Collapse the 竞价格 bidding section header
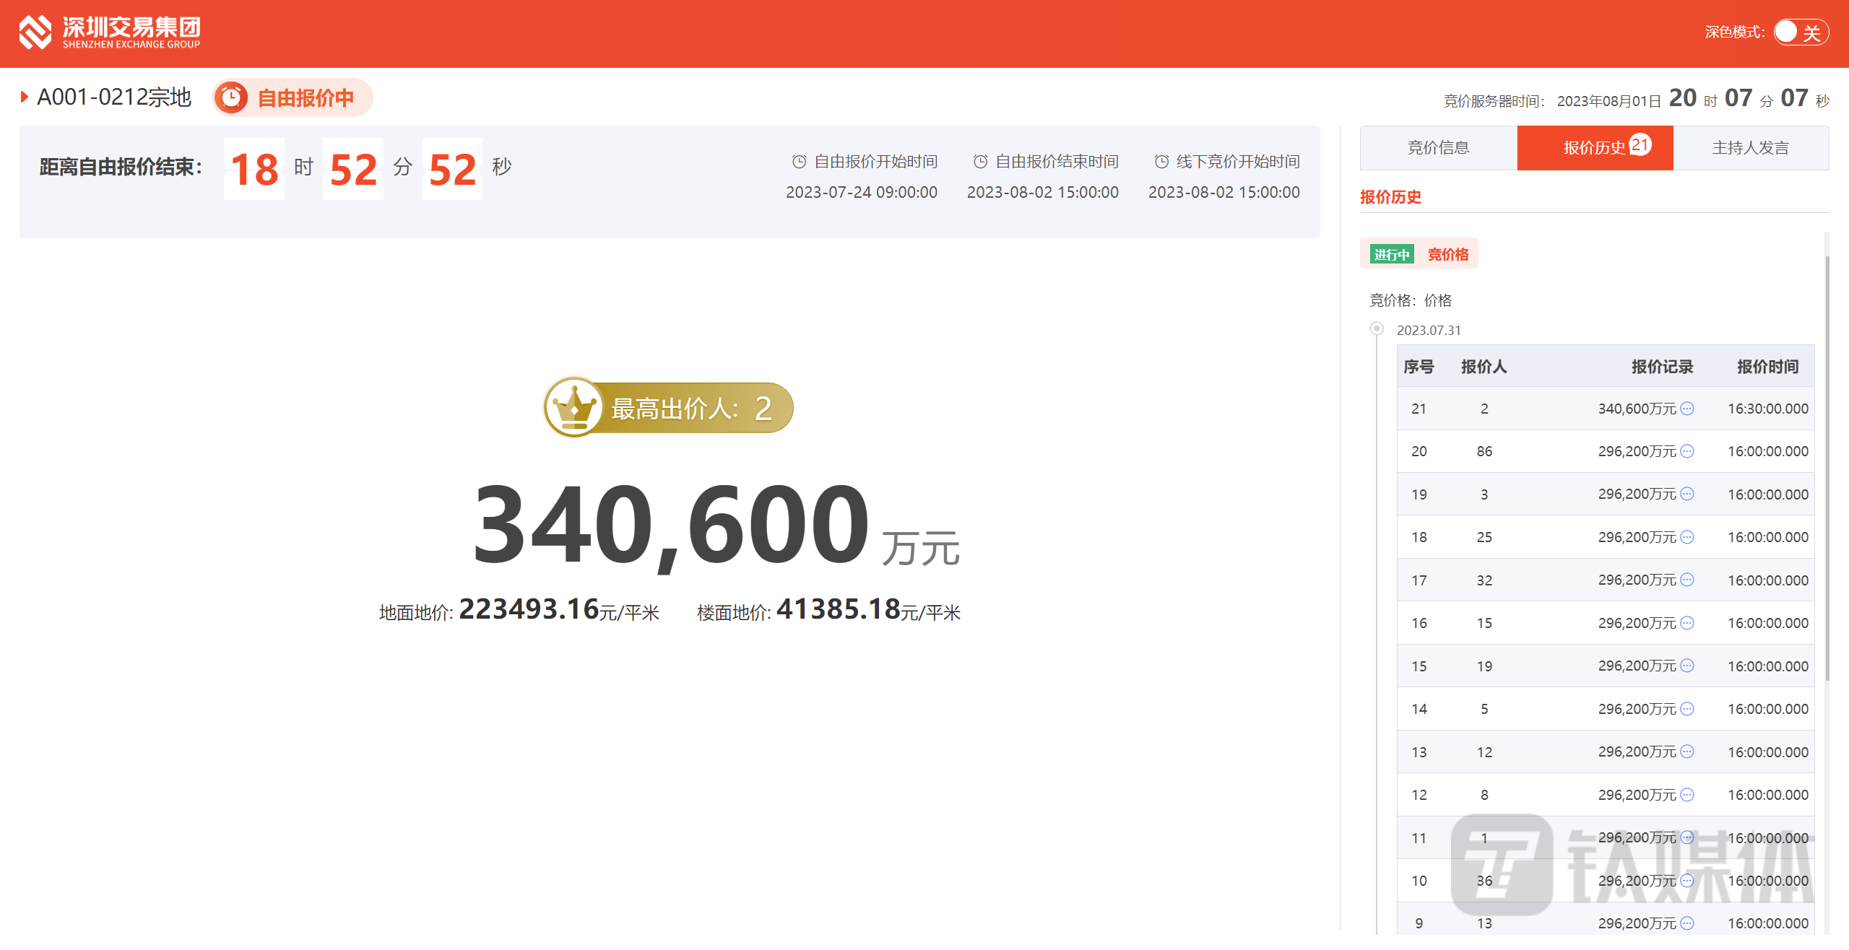 [1447, 254]
